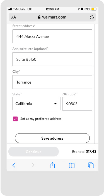Tap the walmart.com address bar
This screenshot has height=196, width=104.
coord(52,17)
